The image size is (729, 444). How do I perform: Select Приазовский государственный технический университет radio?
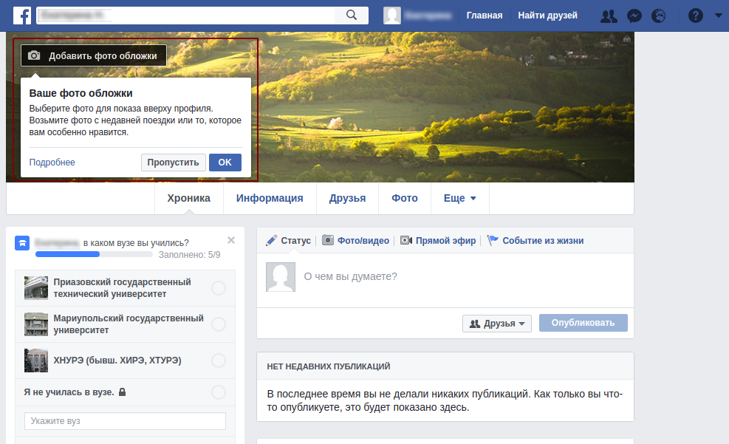(219, 288)
